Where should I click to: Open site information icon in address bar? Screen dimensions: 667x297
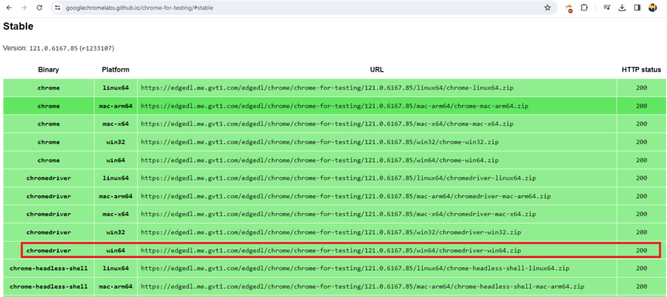tap(58, 8)
